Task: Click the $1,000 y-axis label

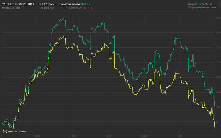Action: coord(218,92)
